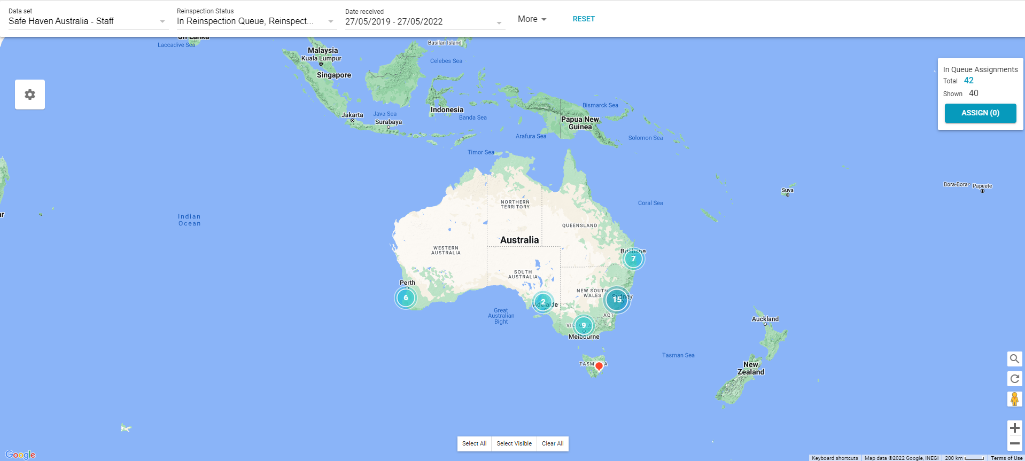
Task: Click the Jakarta city label
Action: 352,115
